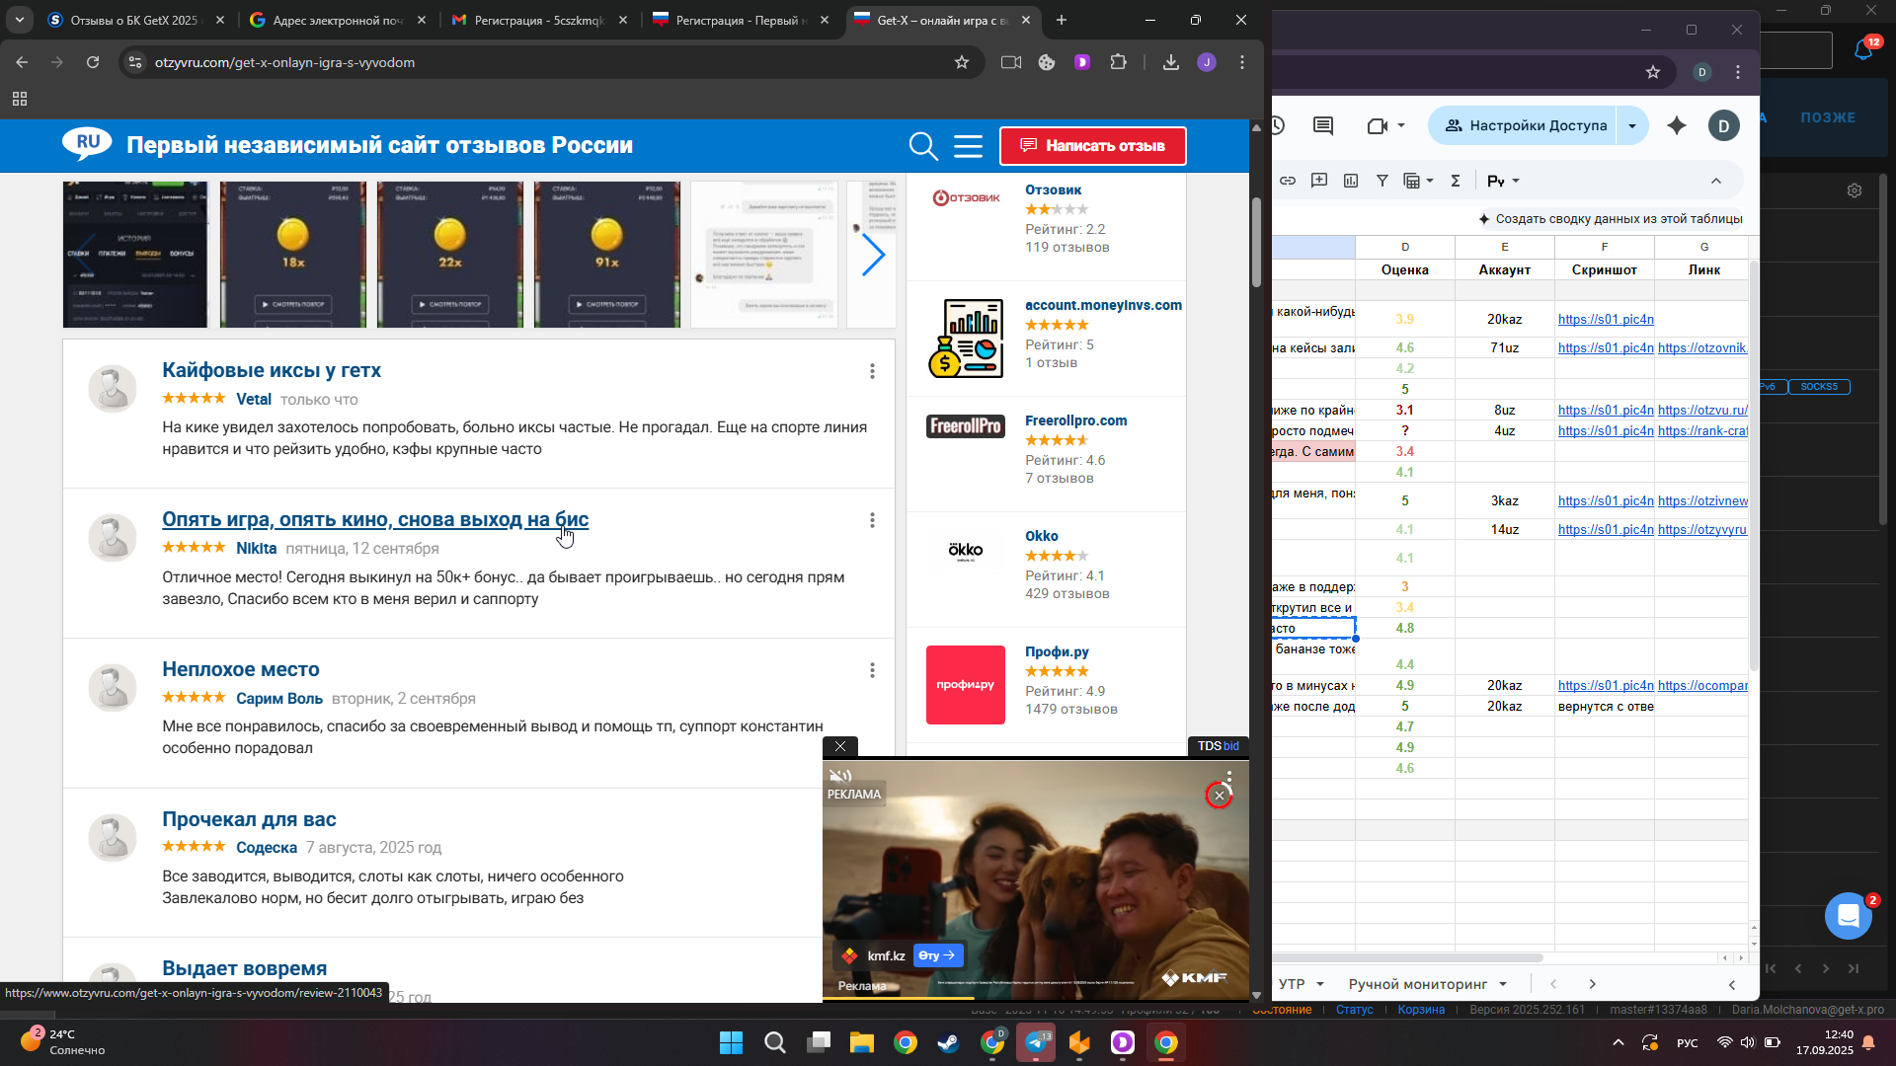Collapse the spreadsheet toolbar with chevron
The image size is (1896, 1066).
(1716, 181)
